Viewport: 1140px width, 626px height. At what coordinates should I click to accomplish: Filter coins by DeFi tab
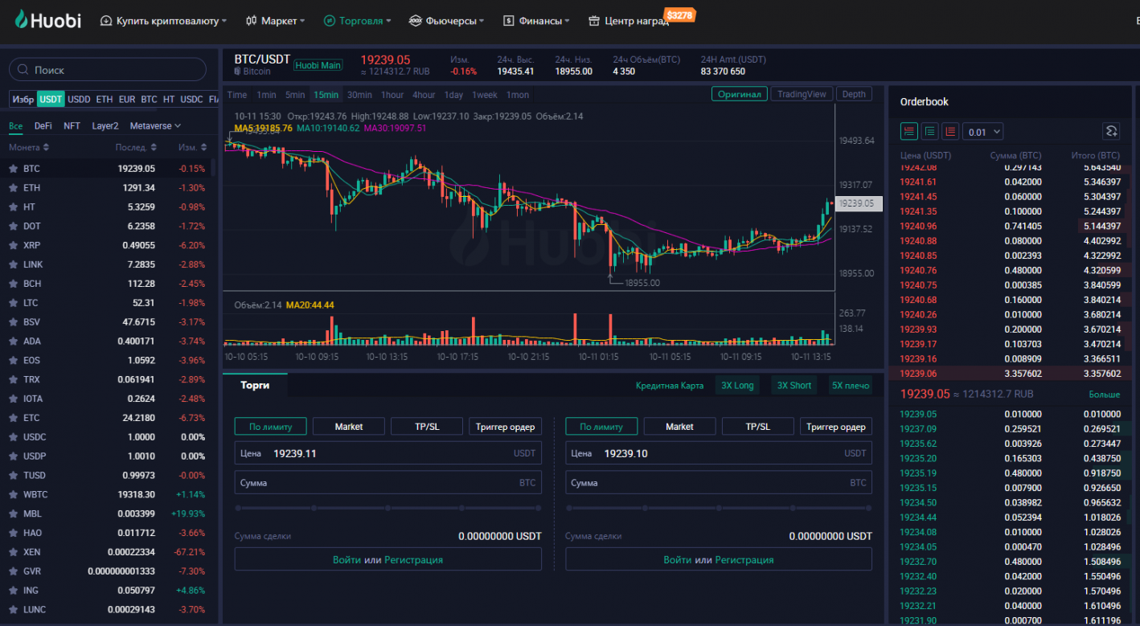[43, 126]
